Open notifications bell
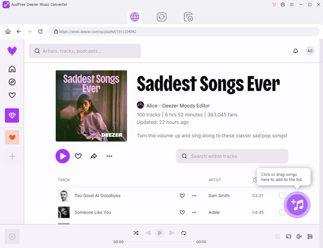 pos(296,51)
